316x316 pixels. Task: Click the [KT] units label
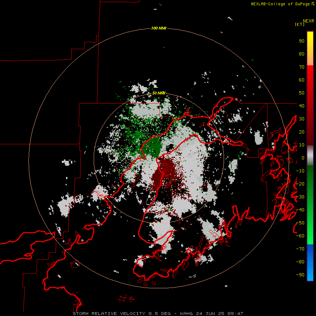300,24
